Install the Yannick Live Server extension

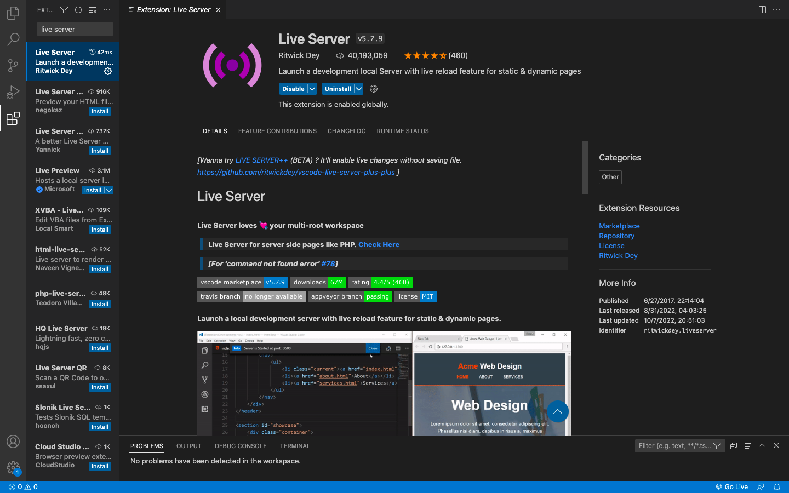(x=100, y=151)
